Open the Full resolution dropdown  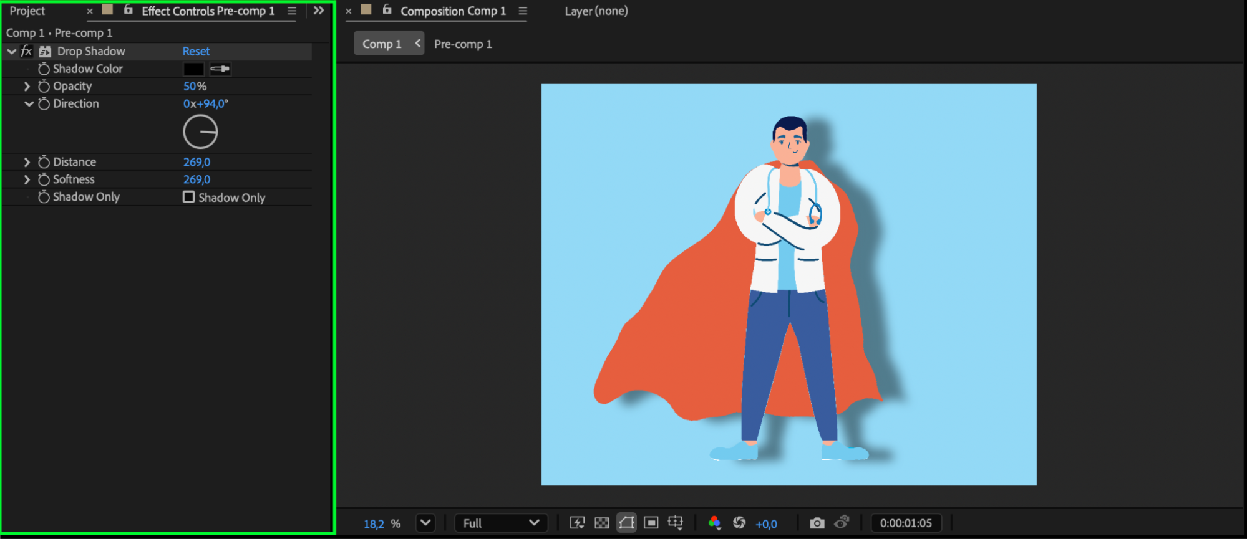click(x=501, y=523)
